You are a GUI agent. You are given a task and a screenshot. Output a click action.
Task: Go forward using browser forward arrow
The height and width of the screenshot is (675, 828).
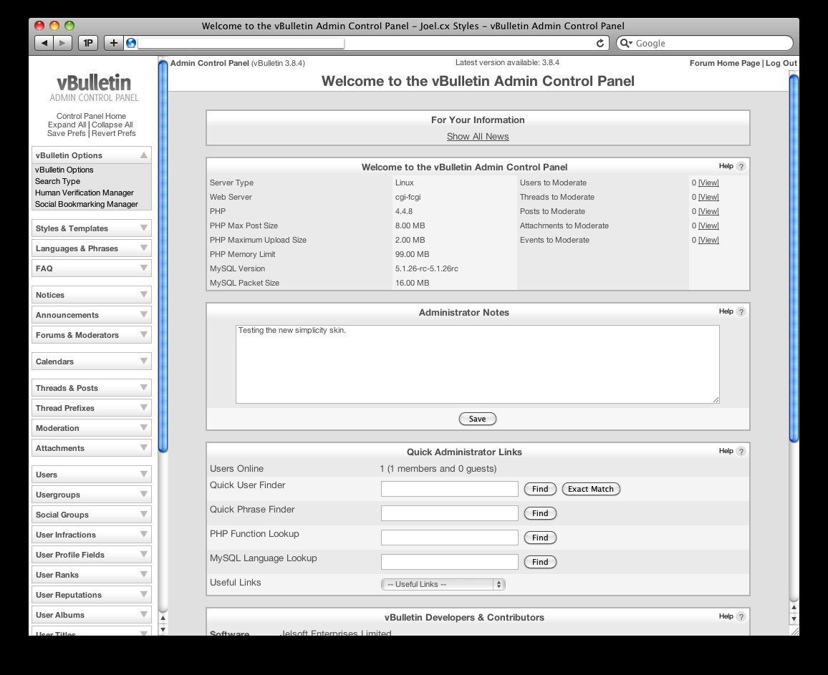[63, 43]
